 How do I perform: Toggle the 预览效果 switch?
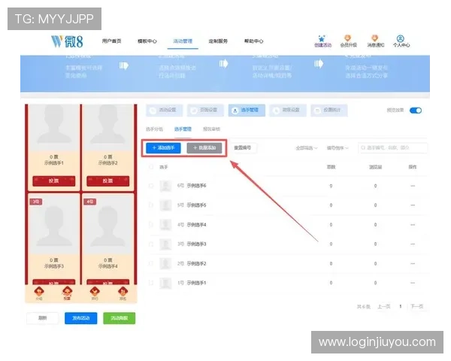[416, 111]
